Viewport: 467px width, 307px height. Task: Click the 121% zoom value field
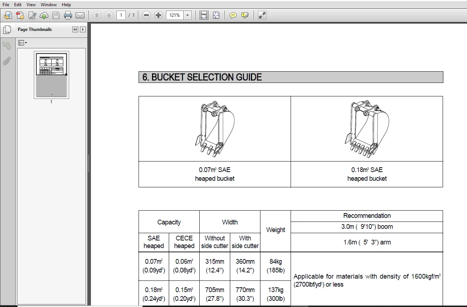click(x=175, y=15)
